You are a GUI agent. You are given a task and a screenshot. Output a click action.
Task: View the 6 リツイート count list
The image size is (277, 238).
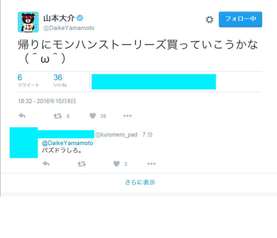coord(28,81)
